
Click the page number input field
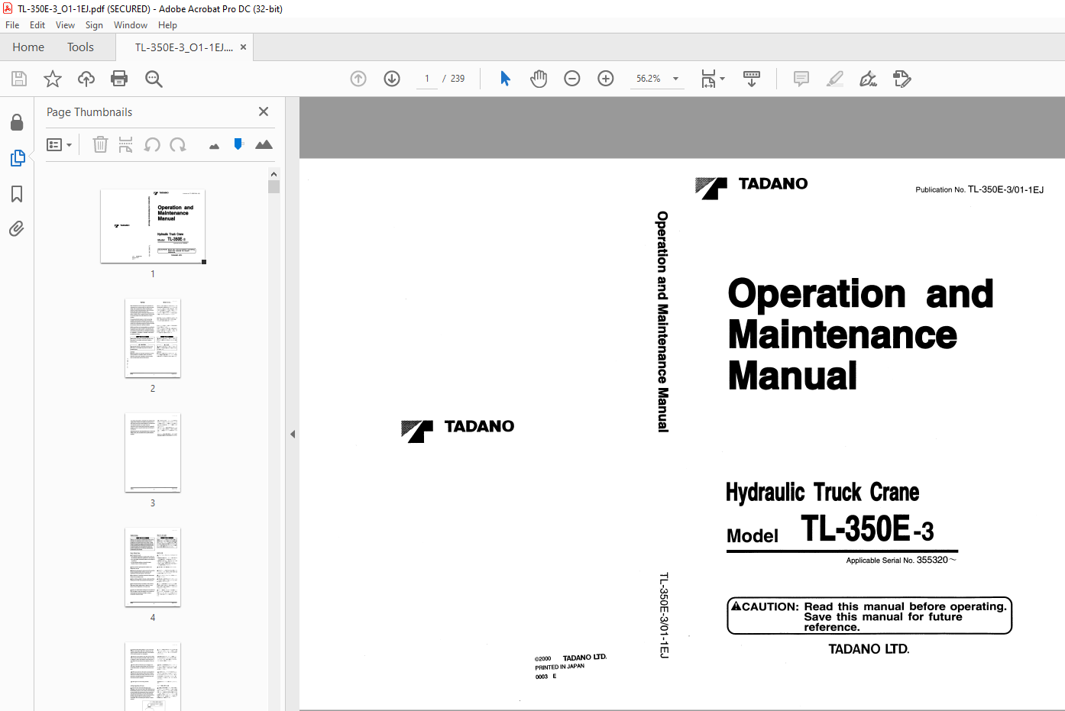click(427, 79)
